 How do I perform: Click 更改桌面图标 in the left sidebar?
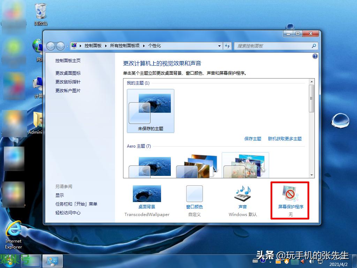[68, 73]
